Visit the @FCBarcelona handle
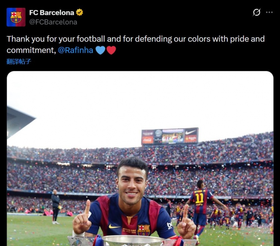This screenshot has width=280, height=246. [53, 22]
